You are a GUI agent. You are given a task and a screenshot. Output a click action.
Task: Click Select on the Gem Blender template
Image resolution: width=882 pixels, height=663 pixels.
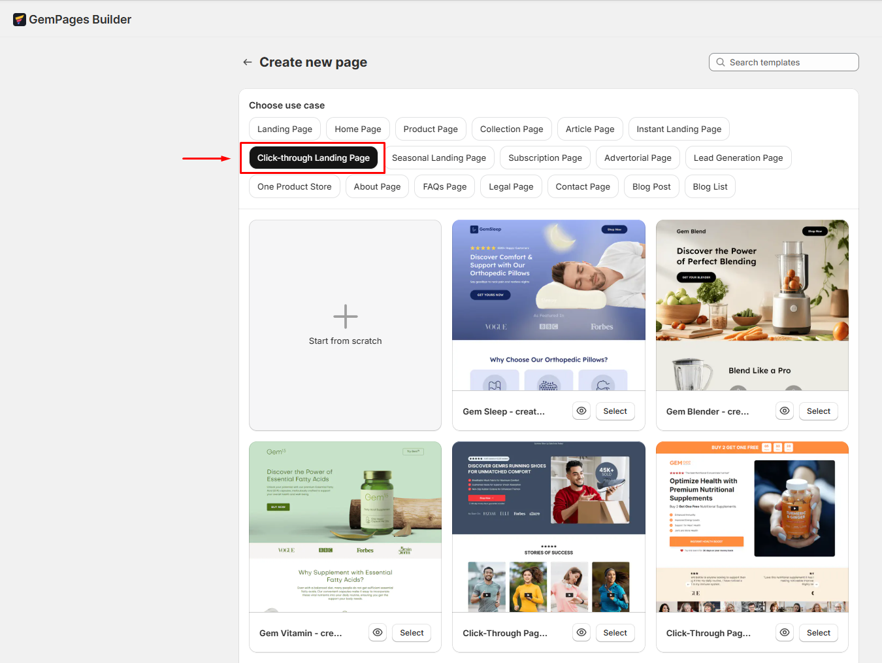[818, 411]
